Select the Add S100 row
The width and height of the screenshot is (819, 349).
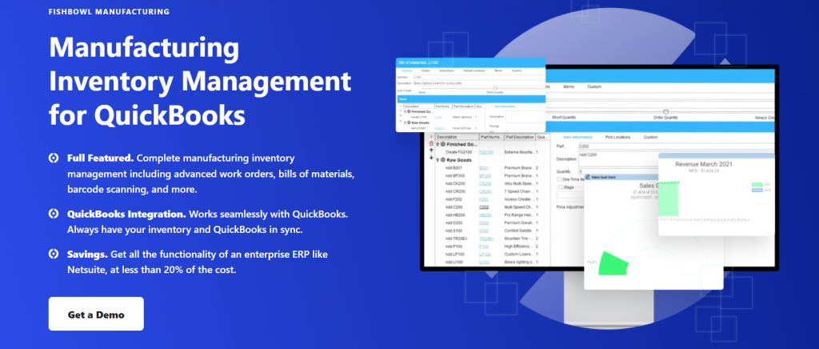492,231
